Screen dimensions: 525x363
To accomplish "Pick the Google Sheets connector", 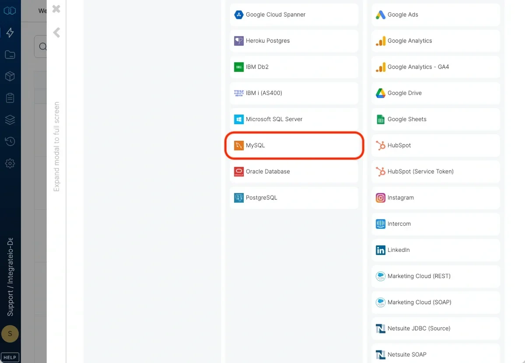I will [x=435, y=119].
